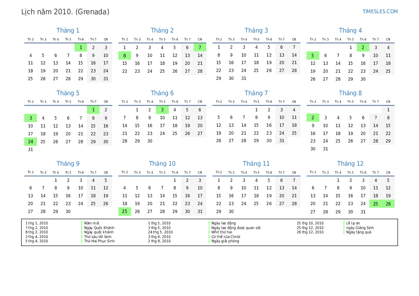The width and height of the screenshot is (419, 296).
Task: Click highlighted day 25 in Tháng 12
Action: pos(375,204)
